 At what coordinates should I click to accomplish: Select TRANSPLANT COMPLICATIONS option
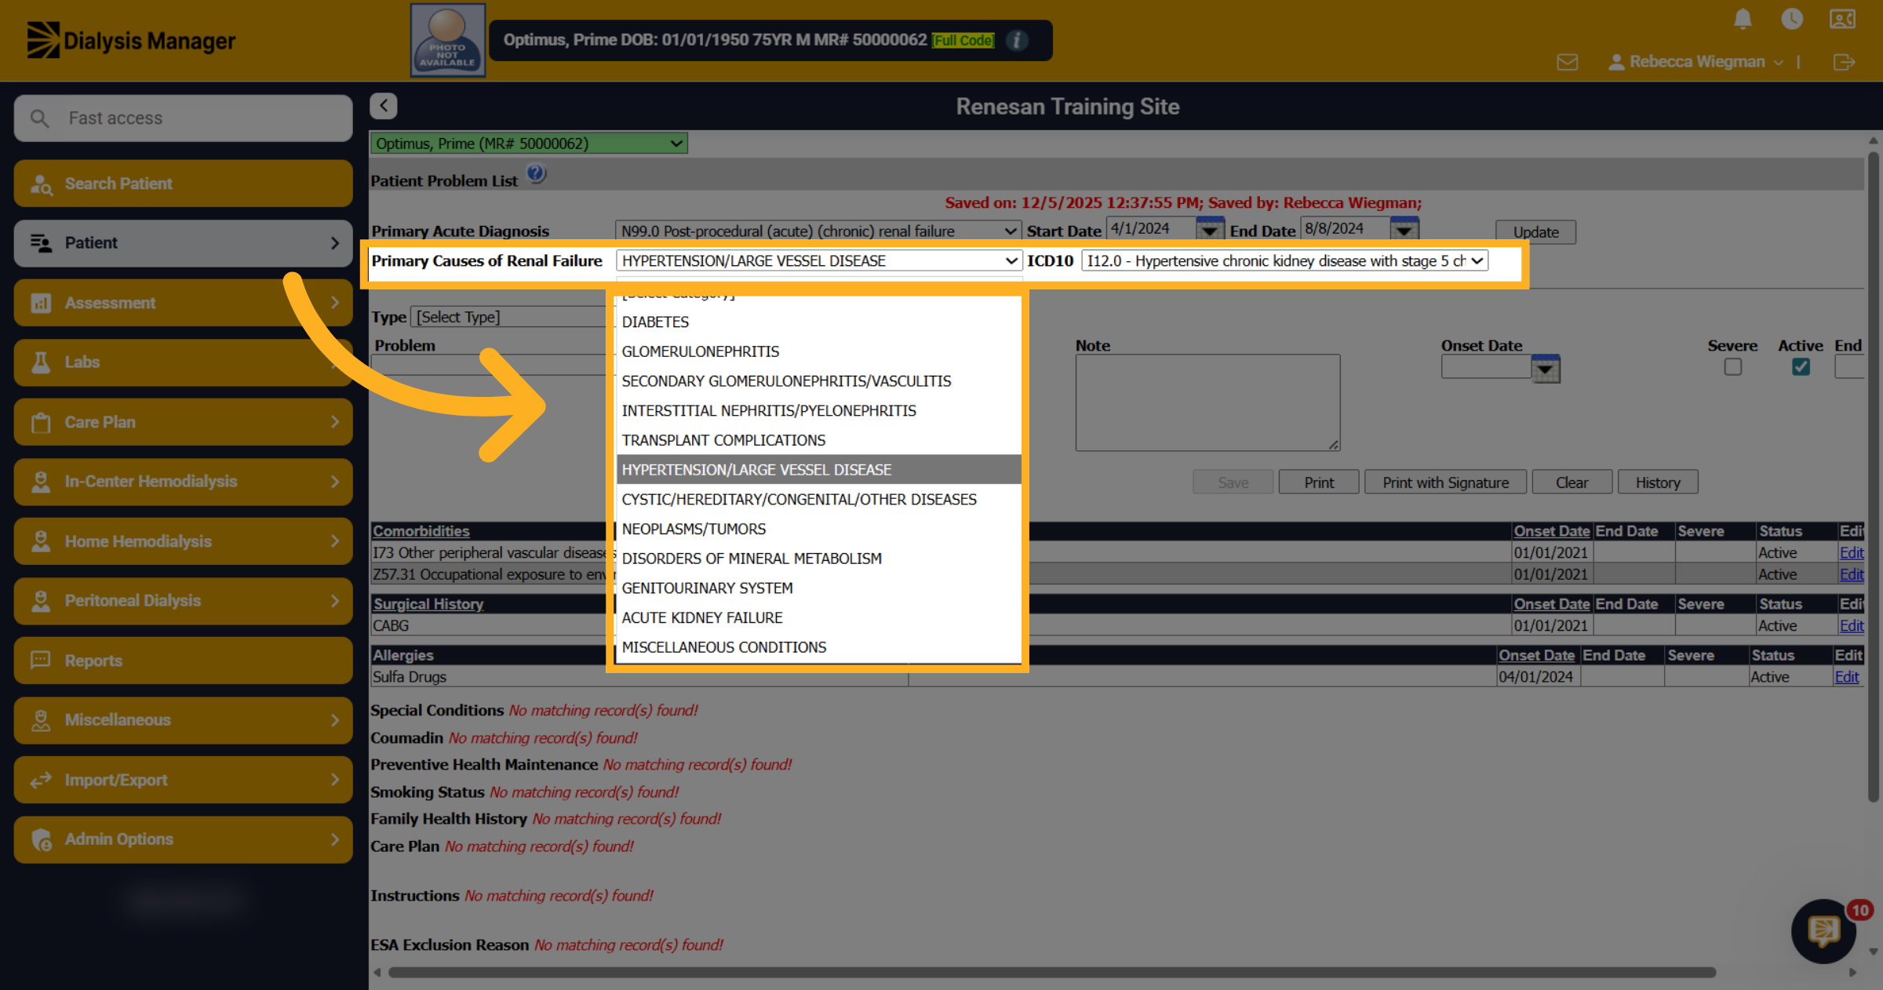[819, 441]
